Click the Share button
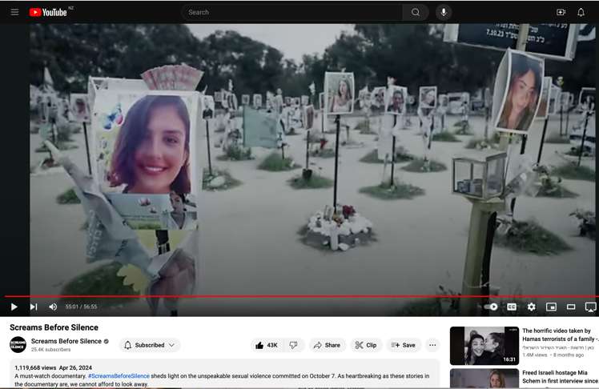 click(x=327, y=345)
